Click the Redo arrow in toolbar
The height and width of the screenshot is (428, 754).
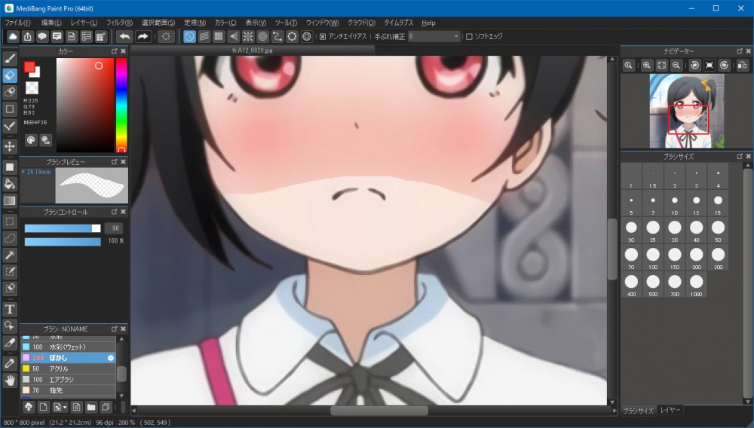[x=143, y=36]
